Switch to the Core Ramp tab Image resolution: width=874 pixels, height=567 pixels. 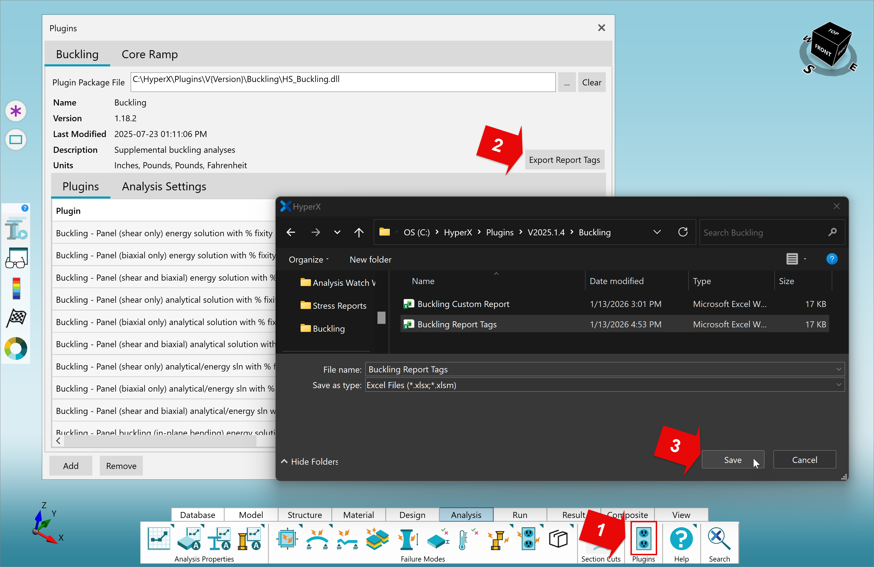[149, 54]
